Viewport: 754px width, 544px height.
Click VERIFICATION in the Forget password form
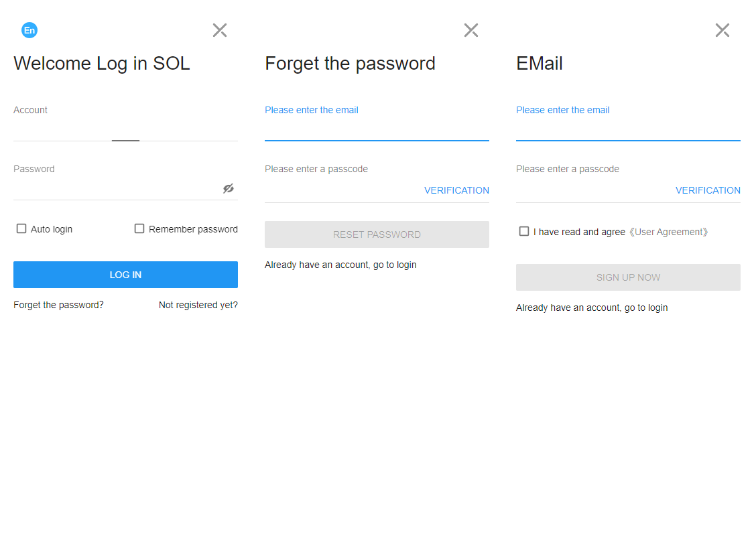(x=457, y=190)
